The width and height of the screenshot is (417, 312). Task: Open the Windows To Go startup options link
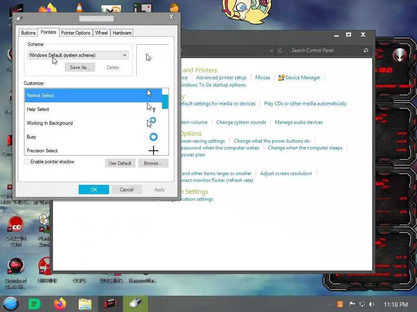pyautogui.click(x=213, y=85)
